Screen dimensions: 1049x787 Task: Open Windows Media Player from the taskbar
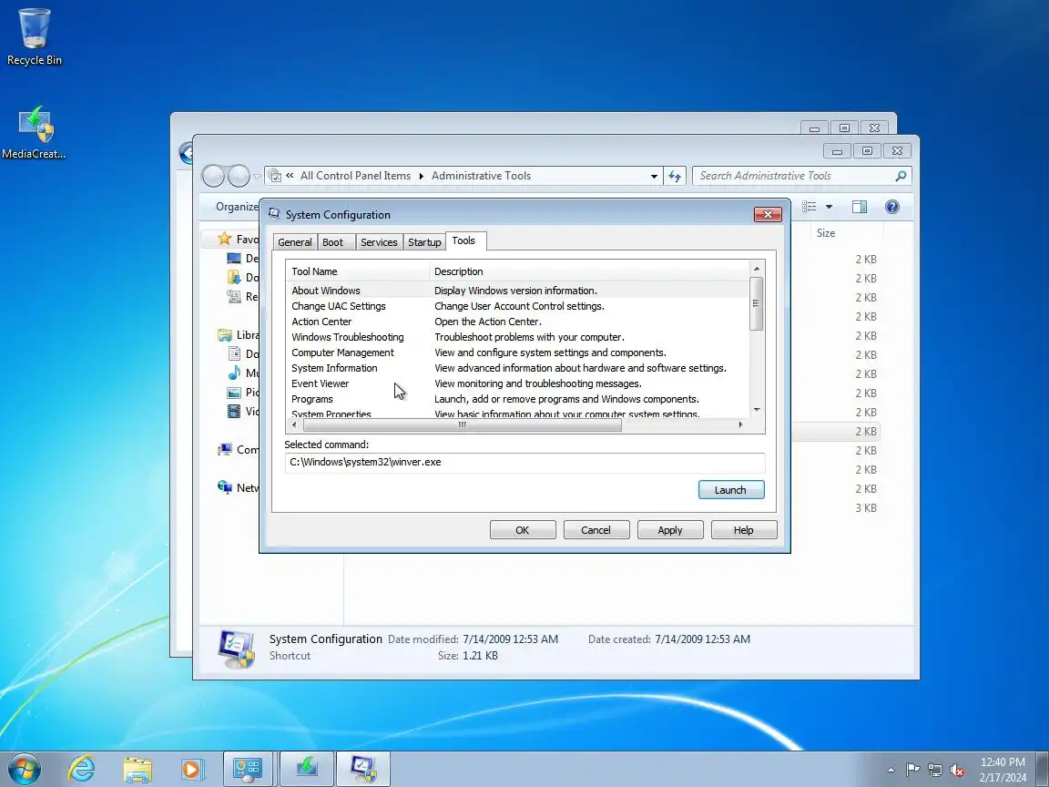(192, 769)
